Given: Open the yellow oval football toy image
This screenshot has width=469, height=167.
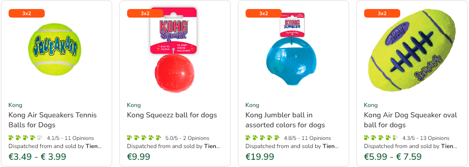Looking at the screenshot, I should tap(413, 50).
